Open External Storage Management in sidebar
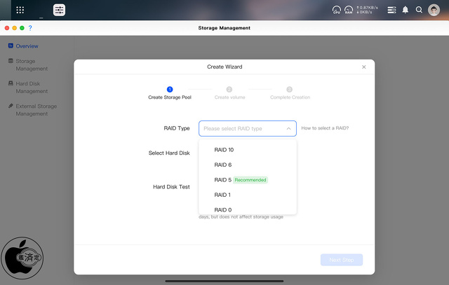 tap(36, 110)
